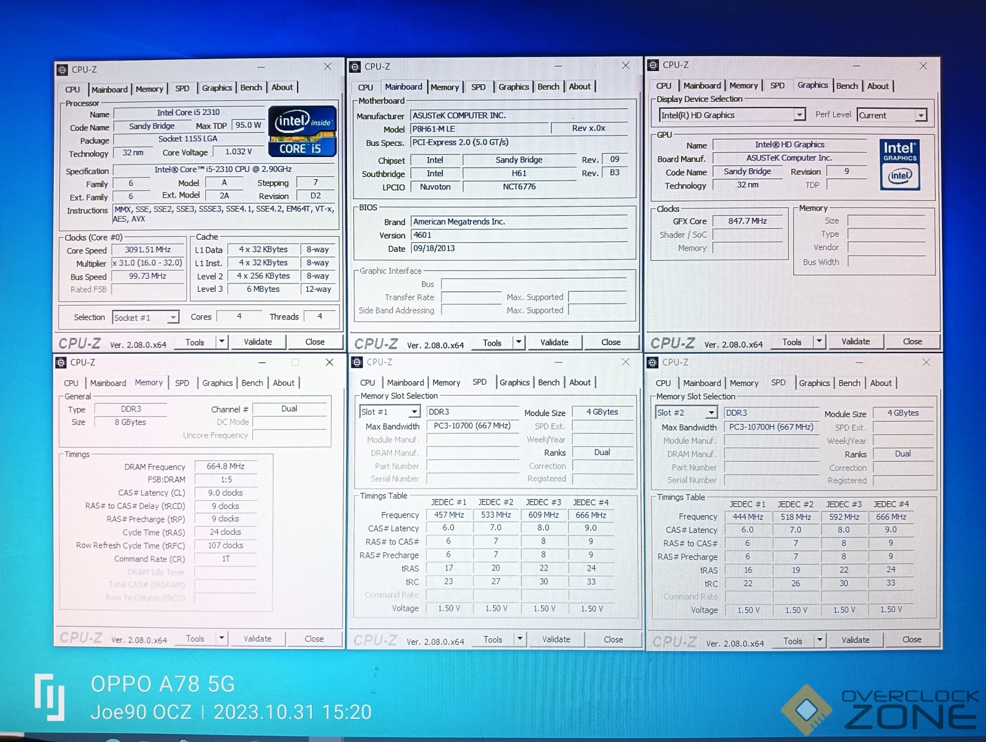The image size is (986, 742).
Task: Click the Close button in the Intel HD Graphics window
Action: tap(912, 341)
